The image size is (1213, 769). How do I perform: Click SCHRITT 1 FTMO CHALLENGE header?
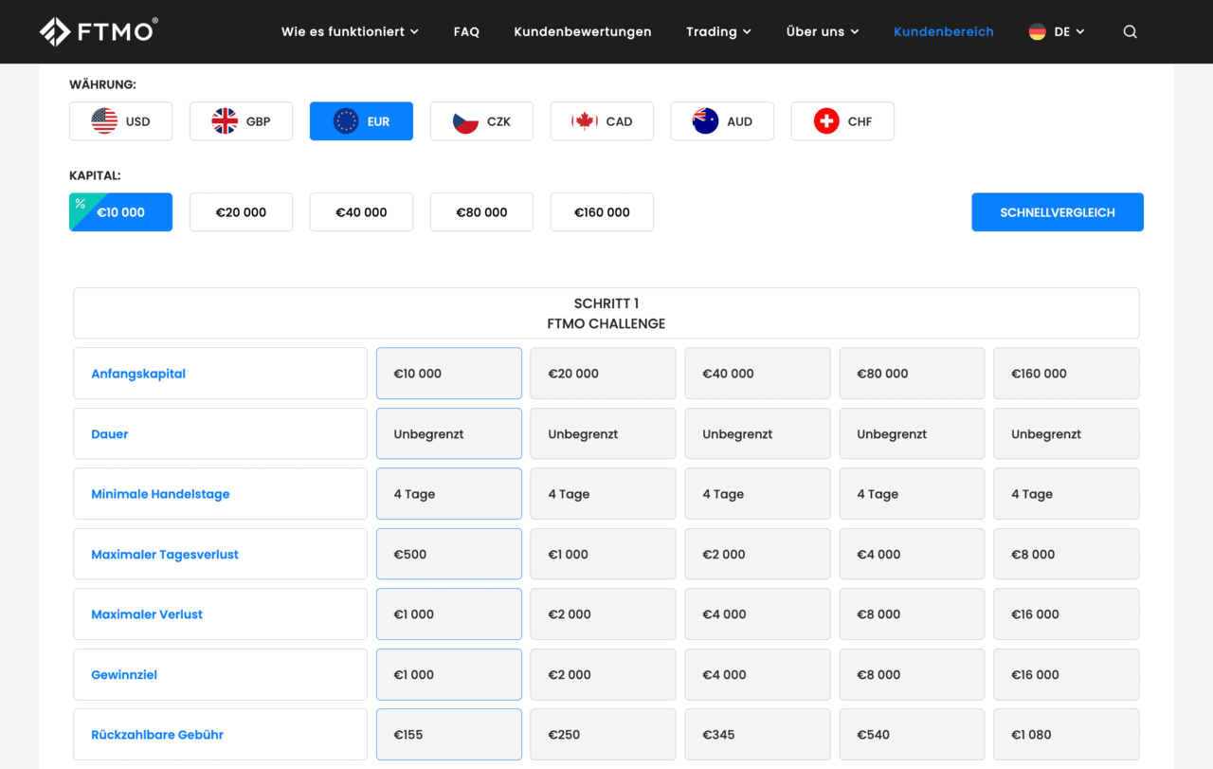point(606,313)
